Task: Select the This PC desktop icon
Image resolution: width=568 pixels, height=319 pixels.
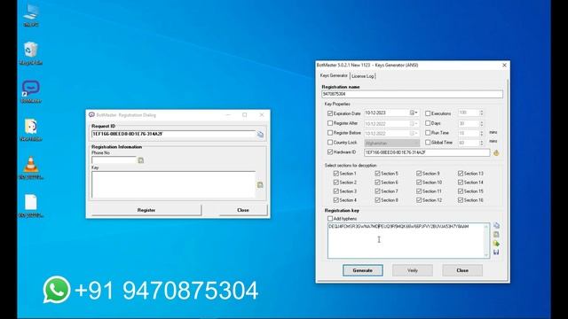Action: coord(31,15)
